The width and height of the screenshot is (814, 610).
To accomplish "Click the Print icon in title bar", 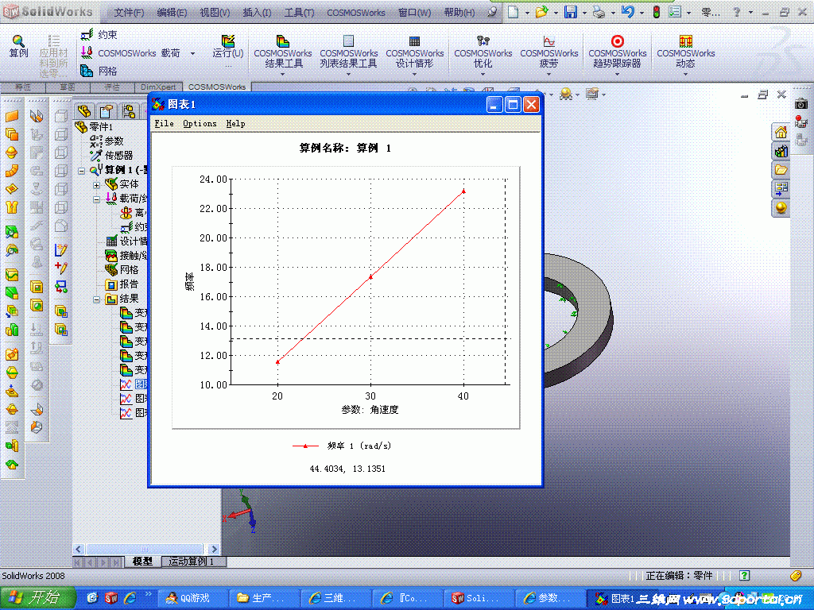I will (599, 12).
